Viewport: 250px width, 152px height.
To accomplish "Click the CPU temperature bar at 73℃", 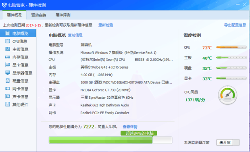I will [x=231, y=47].
